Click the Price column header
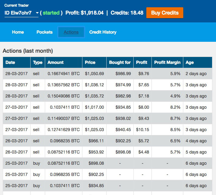The width and height of the screenshot is (216, 195). tap(94, 62)
